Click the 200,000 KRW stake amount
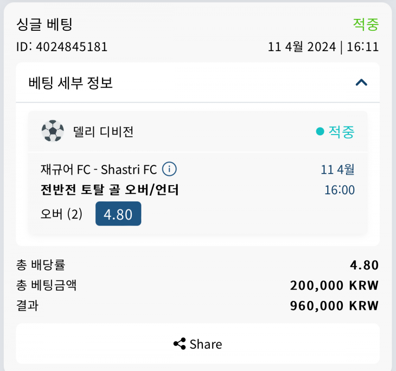 334,285
